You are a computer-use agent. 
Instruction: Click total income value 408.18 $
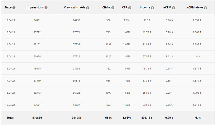(x=146, y=118)
